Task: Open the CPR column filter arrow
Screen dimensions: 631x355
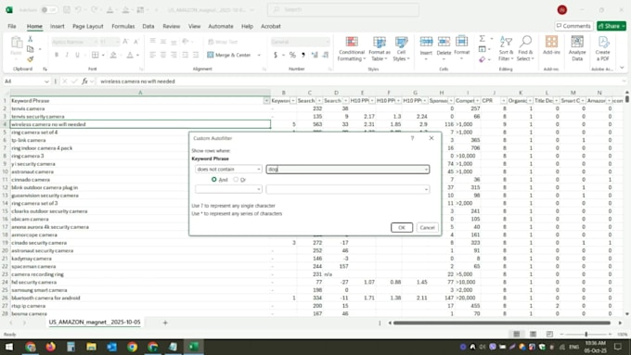Action: pyautogui.click(x=504, y=100)
